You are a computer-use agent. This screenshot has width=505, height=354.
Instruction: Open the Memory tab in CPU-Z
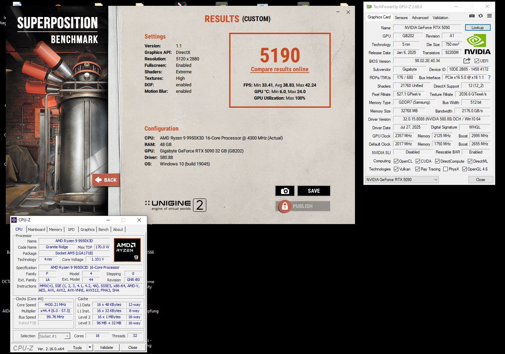56,230
